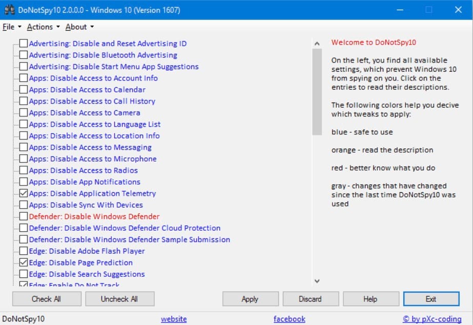Open Help with the Help button

coord(371,299)
